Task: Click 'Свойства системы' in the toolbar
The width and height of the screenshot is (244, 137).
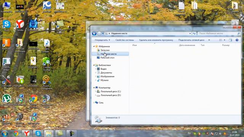Action: [x=125, y=40]
